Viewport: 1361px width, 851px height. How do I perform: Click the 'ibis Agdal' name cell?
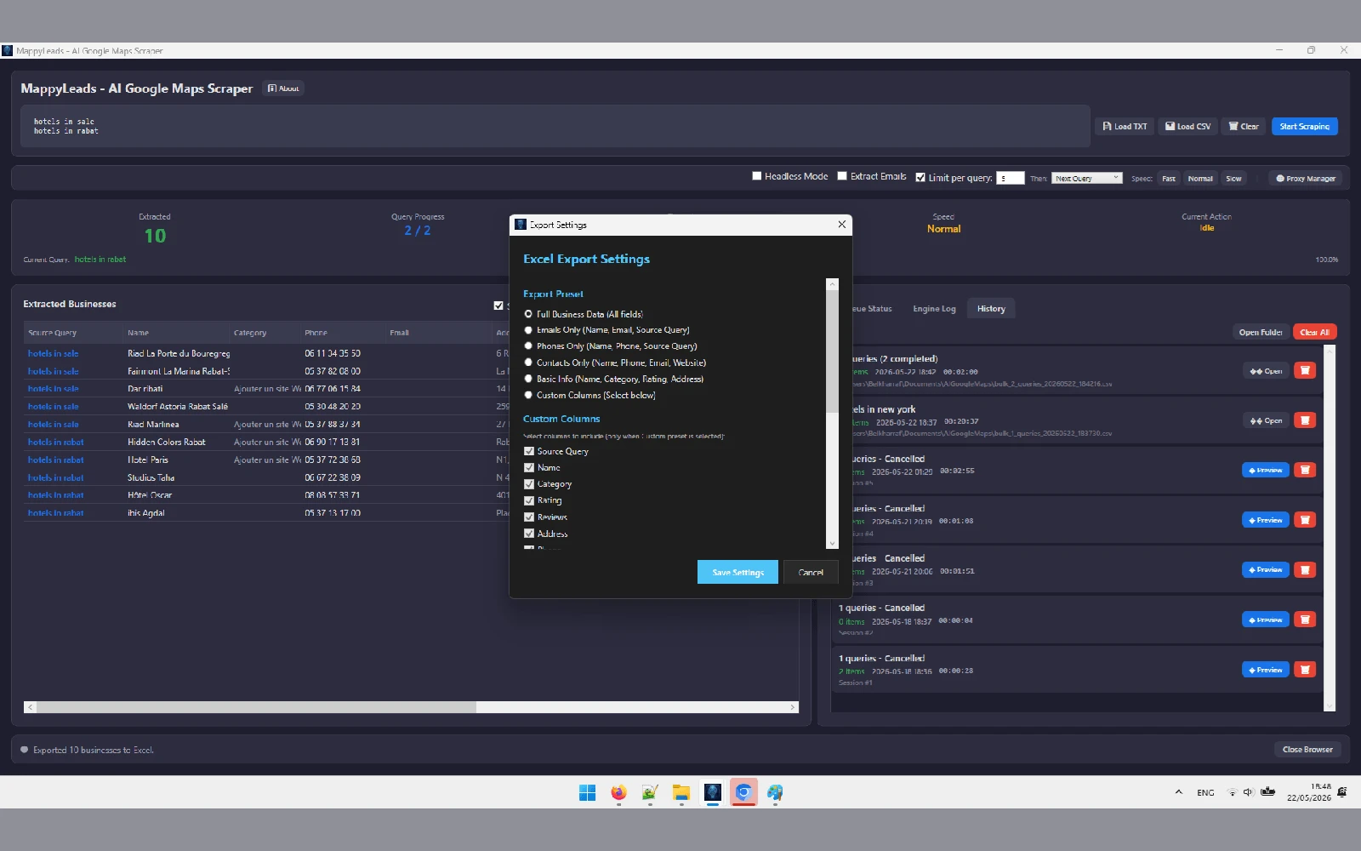146,513
